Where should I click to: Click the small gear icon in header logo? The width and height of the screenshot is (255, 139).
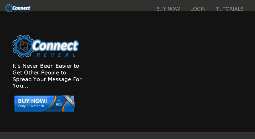[9, 8]
